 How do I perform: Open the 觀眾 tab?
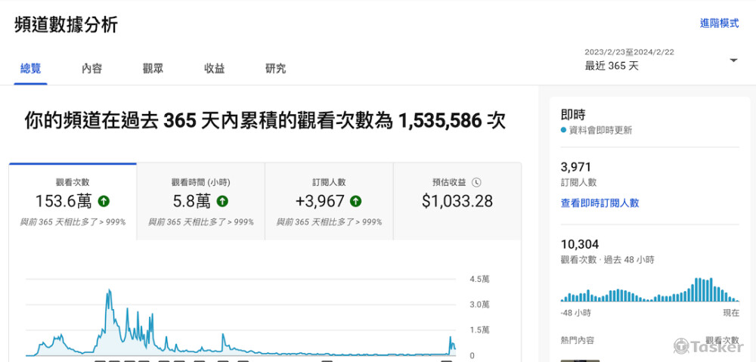tap(153, 69)
